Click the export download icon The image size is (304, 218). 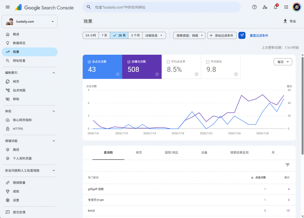pos(285,21)
